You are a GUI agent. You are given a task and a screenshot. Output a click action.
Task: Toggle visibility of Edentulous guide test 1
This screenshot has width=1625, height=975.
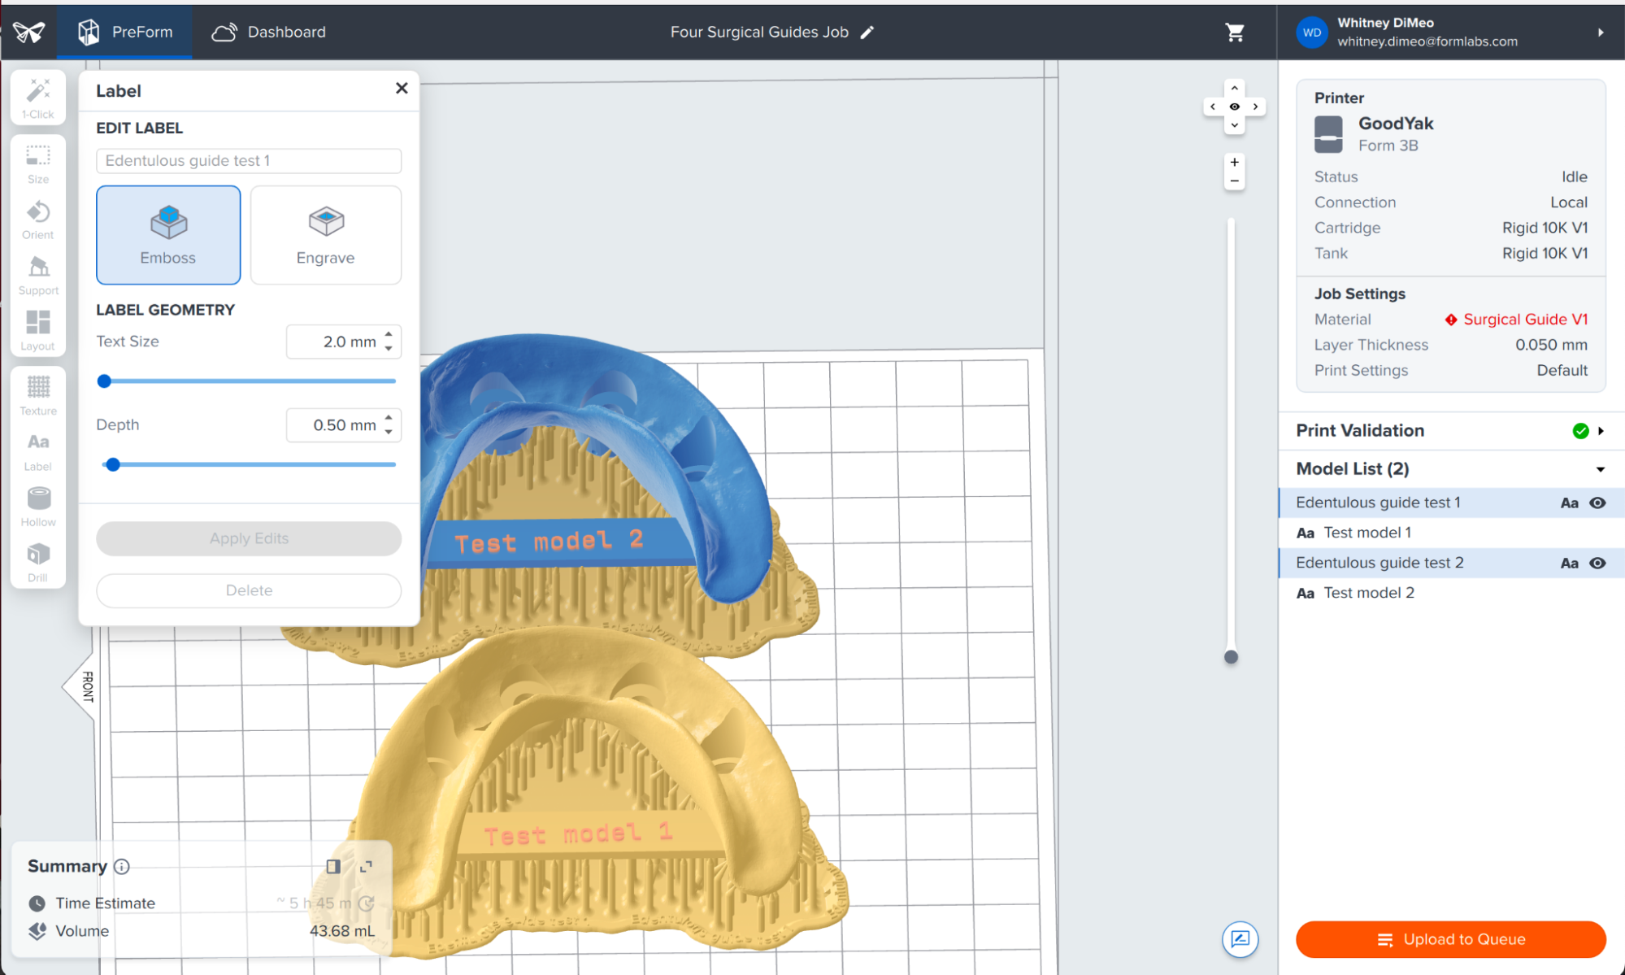click(x=1597, y=503)
